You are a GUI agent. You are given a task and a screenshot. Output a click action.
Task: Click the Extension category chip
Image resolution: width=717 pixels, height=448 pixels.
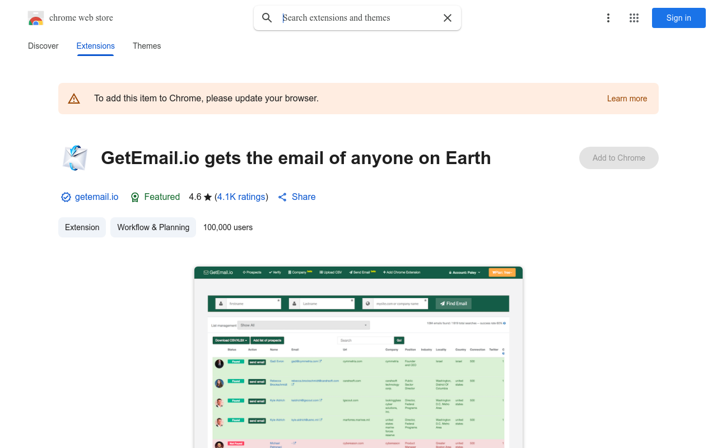82,227
